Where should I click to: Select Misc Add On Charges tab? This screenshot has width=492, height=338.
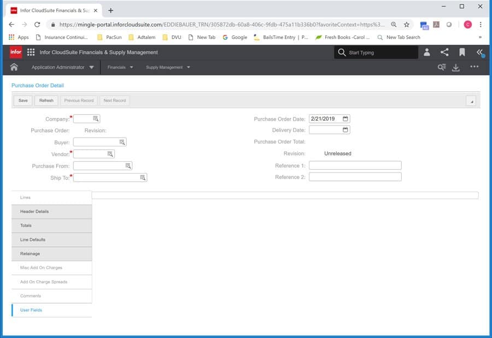coord(52,268)
